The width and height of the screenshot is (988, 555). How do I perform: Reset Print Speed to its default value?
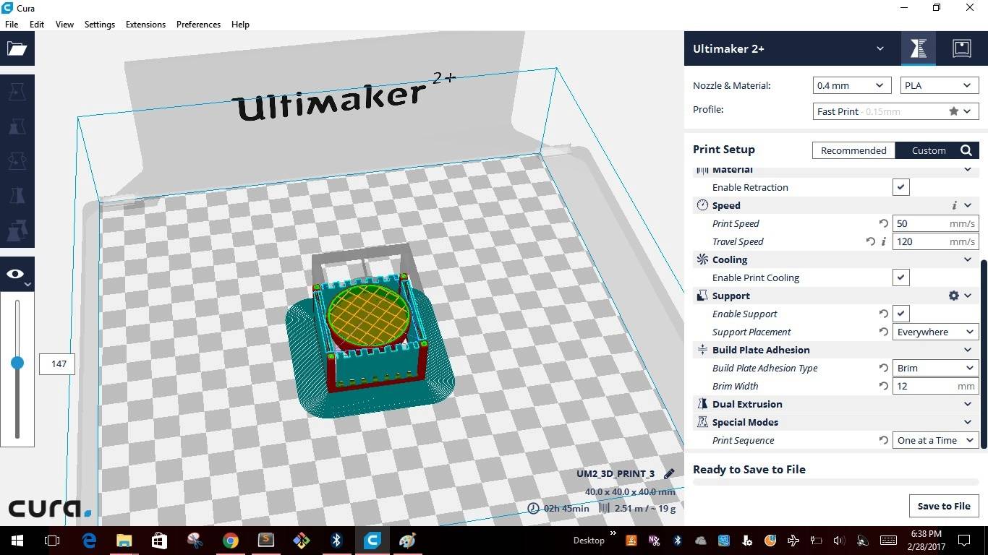click(883, 224)
